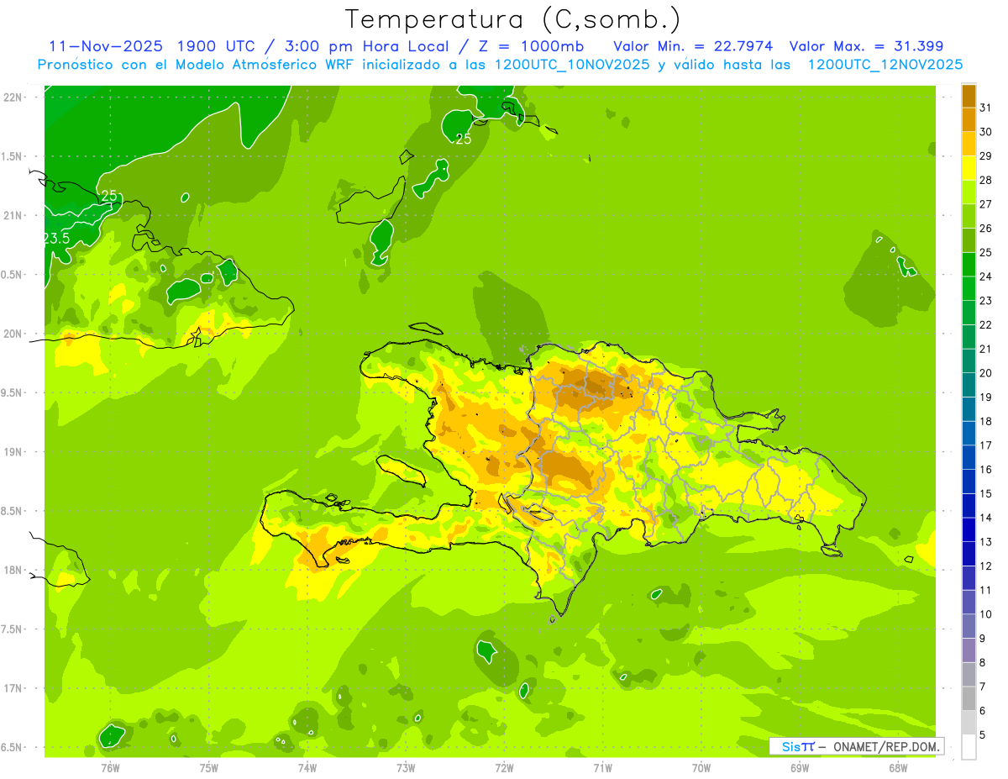Click the "21N" latitude axis label
1008x779 pixels.
(14, 215)
